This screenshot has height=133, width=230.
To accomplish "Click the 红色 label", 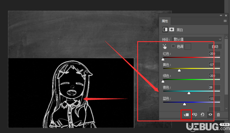I will [167, 54].
